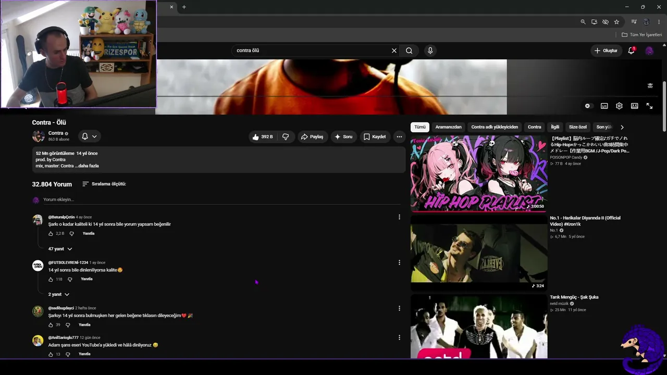This screenshot has width=667, height=375.
Task: Expand 2 yanıt replies
Action: 58,294
